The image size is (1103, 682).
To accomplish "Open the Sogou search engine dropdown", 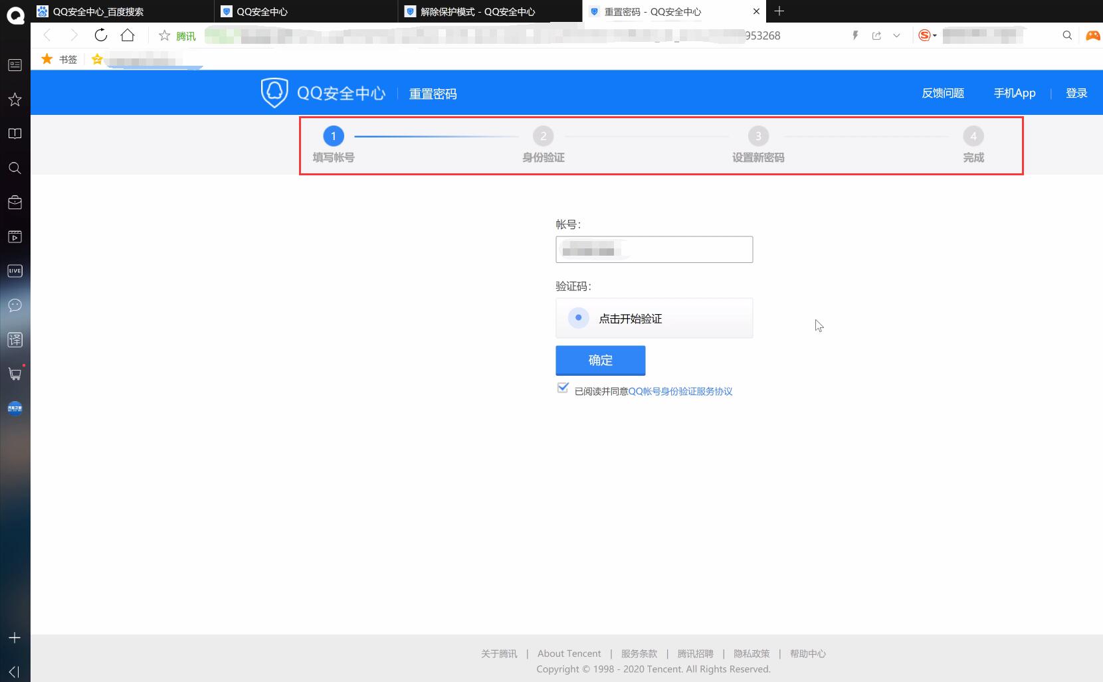I will [x=927, y=35].
